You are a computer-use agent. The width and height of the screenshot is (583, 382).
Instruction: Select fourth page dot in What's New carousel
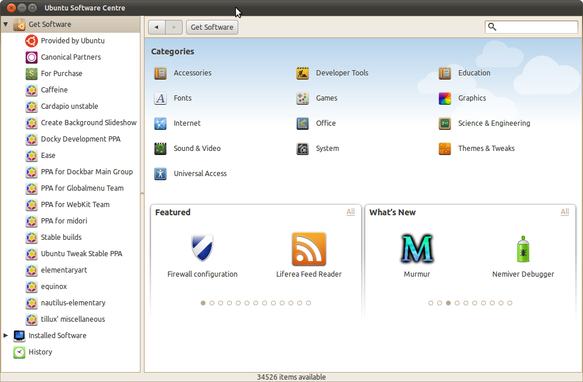click(457, 303)
